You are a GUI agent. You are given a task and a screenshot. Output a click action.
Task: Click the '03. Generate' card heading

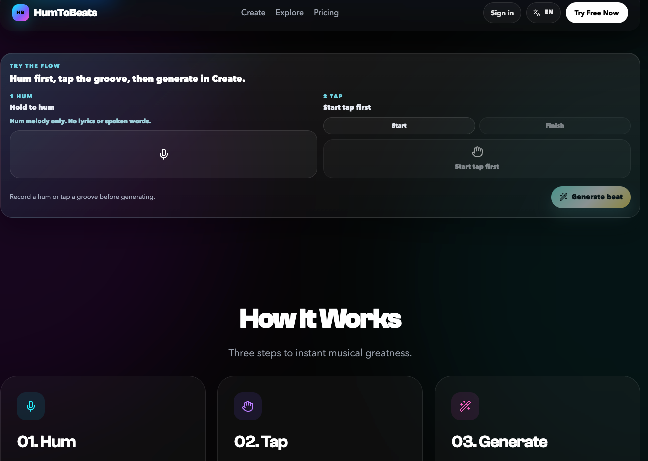(x=500, y=442)
